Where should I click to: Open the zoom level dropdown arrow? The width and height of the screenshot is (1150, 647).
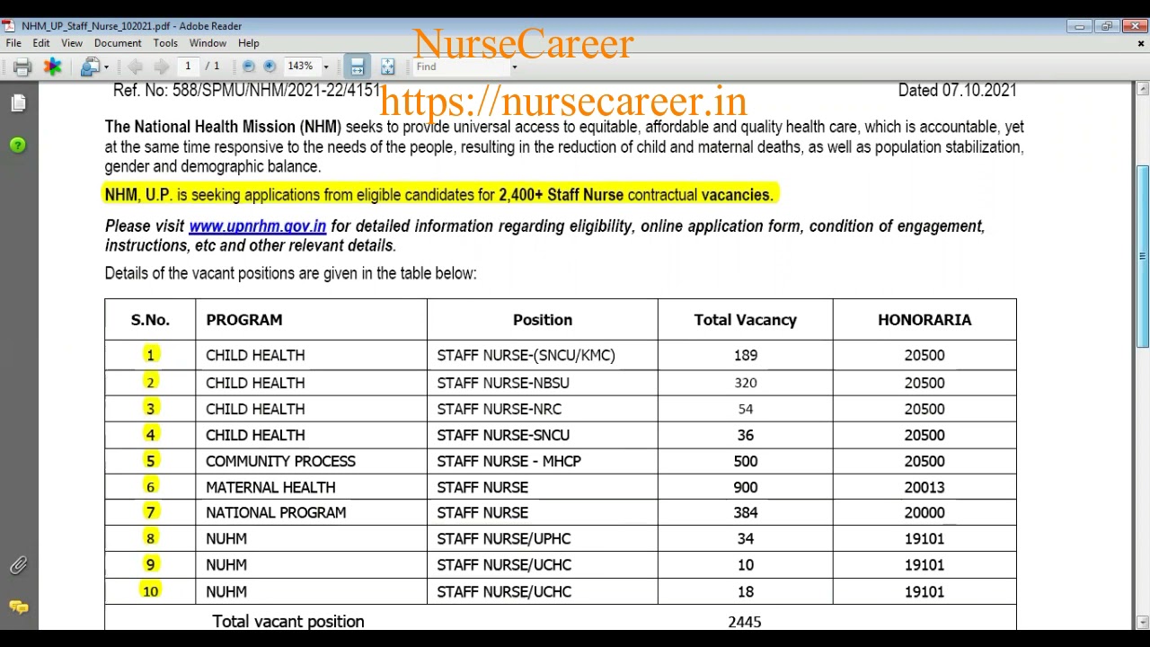pyautogui.click(x=326, y=67)
